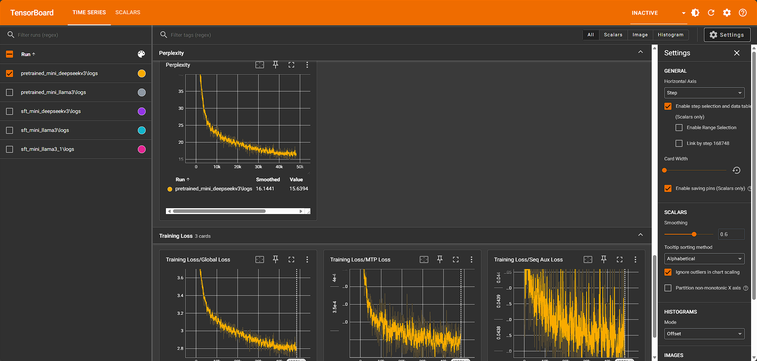The width and height of the screenshot is (757, 361).
Task: Check sft_mini_llama3\logs run
Action: click(10, 130)
